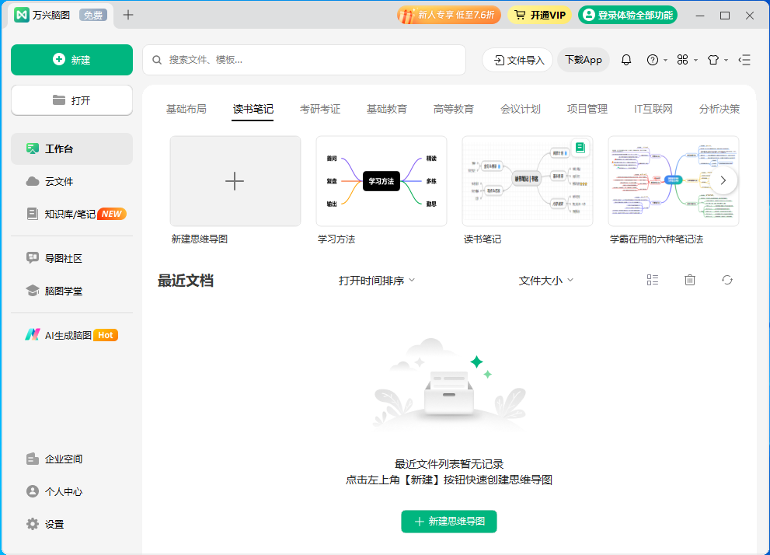The image size is (770, 555).
Task: Click the 下载App button
Action: tap(583, 60)
